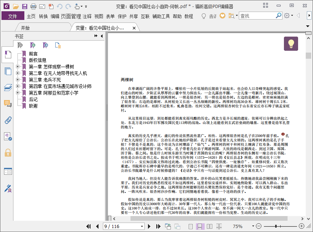313x232 pixels.
Task: Click the lightbulb Tell Me icon
Action: click(204, 16)
